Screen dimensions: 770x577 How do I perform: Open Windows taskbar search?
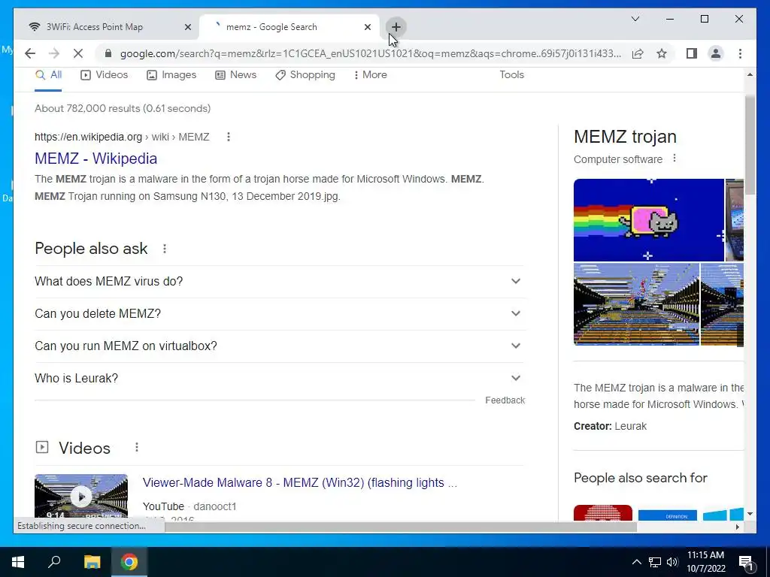[54, 562]
